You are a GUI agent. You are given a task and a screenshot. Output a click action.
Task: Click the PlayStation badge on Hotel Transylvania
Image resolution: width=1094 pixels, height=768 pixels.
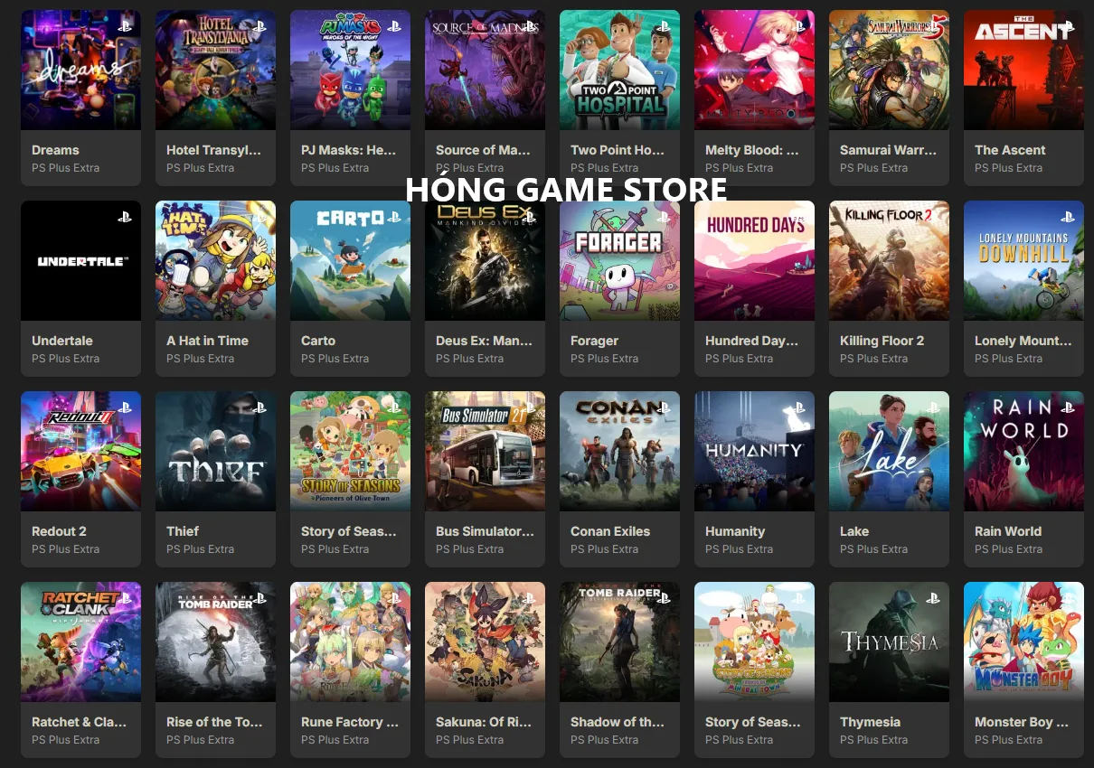[259, 26]
